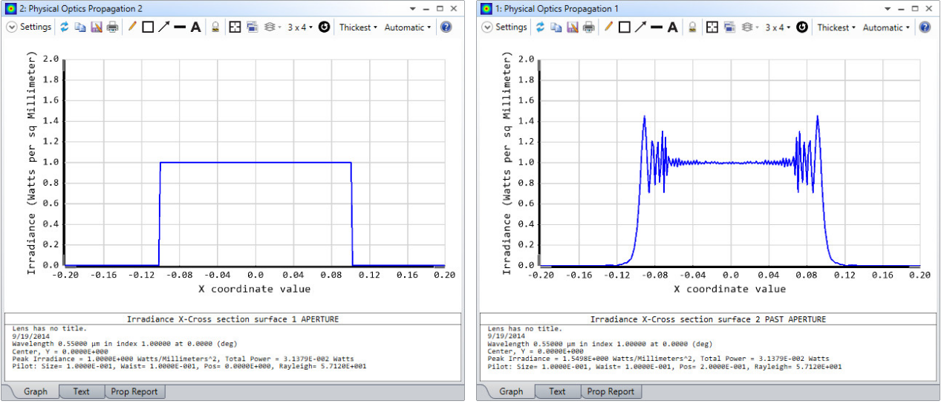Toggle the lock window icon in Propagation 2
Image resolution: width=944 pixels, height=404 pixels.
click(215, 27)
